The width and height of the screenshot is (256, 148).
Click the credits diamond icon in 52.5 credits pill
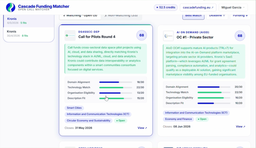tap(157, 7)
